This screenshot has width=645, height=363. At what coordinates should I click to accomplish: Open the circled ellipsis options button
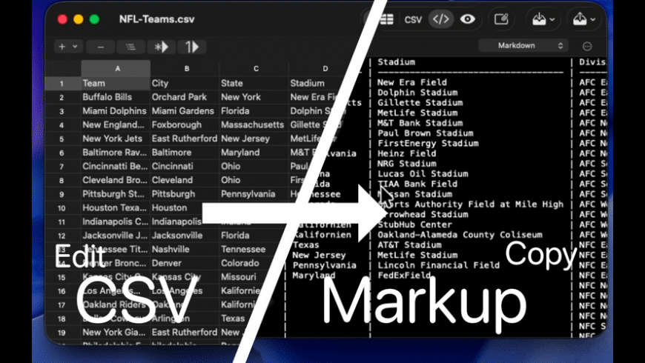(x=587, y=46)
